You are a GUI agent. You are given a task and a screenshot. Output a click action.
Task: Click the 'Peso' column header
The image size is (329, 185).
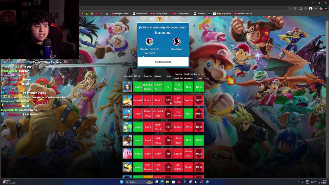(168, 76)
